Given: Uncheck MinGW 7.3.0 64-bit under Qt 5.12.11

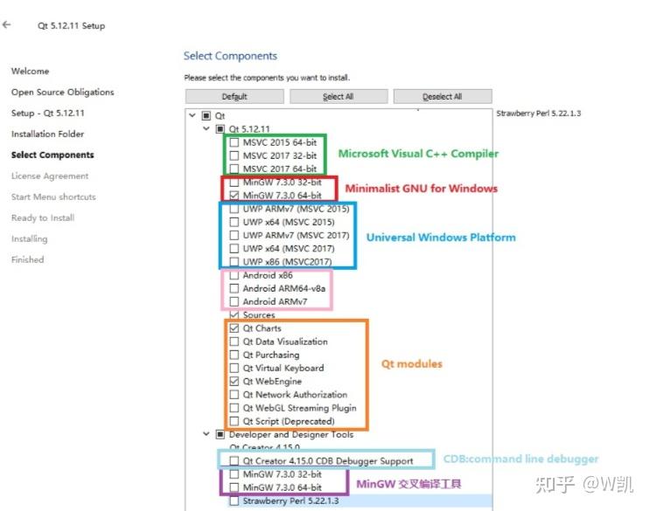Looking at the screenshot, I should coord(234,196).
